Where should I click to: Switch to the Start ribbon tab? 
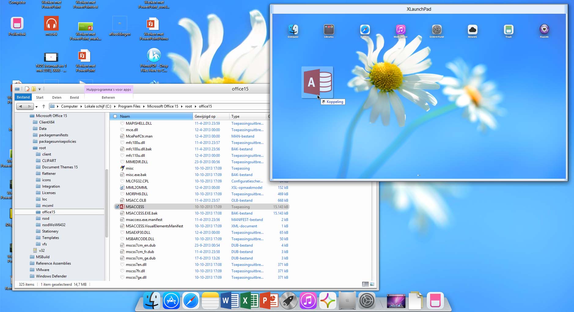point(40,97)
